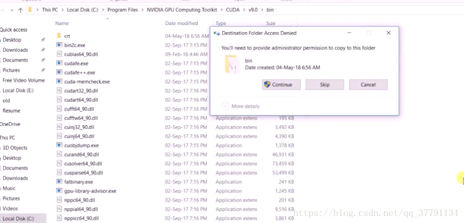The image size is (464, 223).
Task: Open pinned Documents under Quick access
Action: point(16,60)
